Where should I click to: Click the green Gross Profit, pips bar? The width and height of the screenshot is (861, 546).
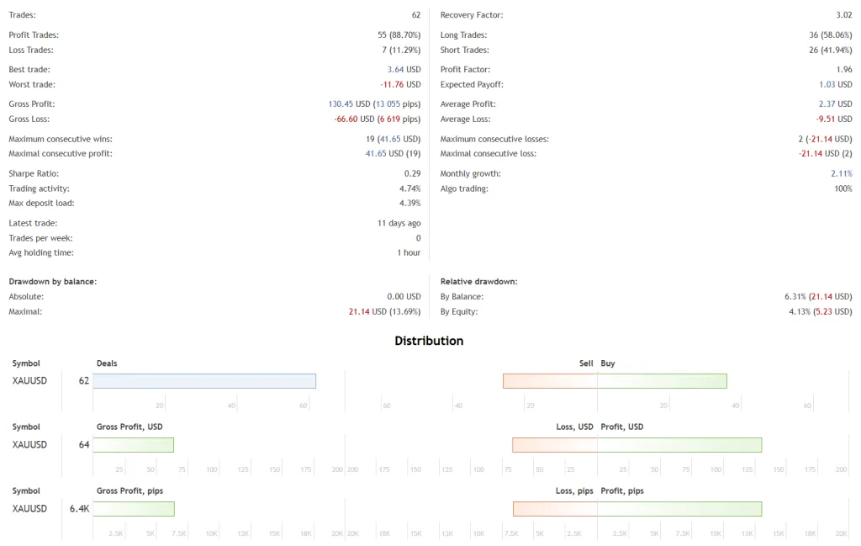[x=134, y=509]
